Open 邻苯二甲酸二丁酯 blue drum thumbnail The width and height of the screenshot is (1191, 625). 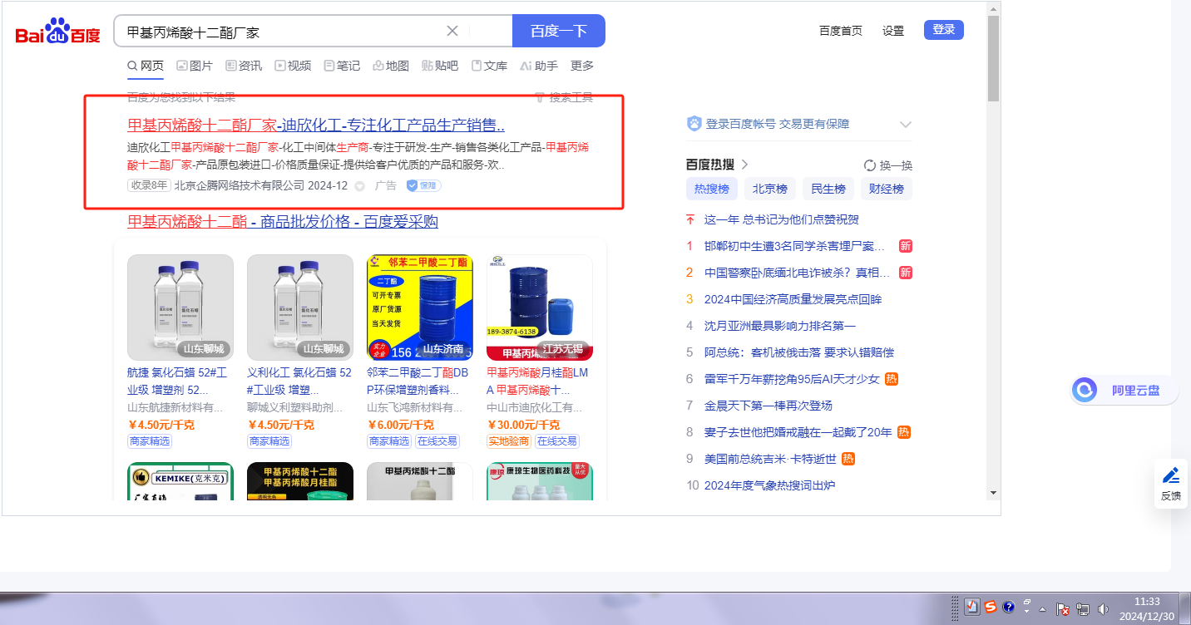point(420,308)
